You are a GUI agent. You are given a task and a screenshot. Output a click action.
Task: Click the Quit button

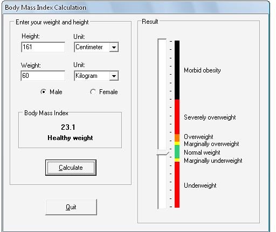coord(71,207)
